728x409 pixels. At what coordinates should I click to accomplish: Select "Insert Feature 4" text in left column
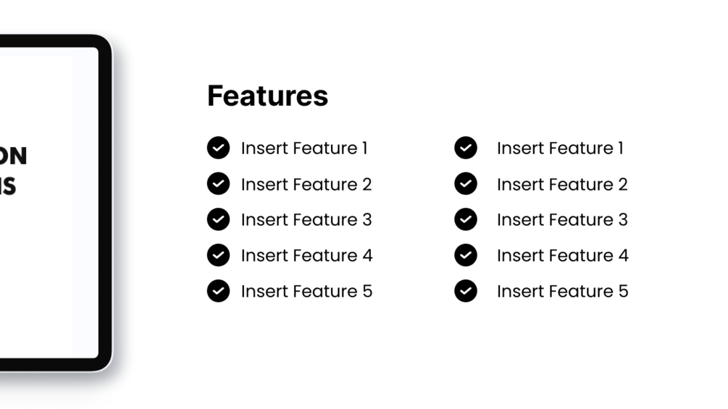click(x=306, y=256)
